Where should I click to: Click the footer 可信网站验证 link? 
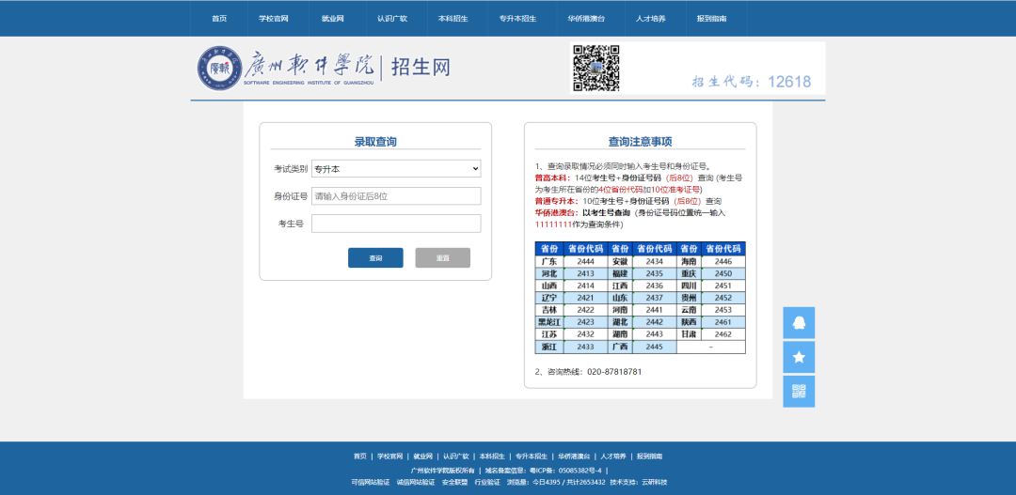(x=370, y=482)
